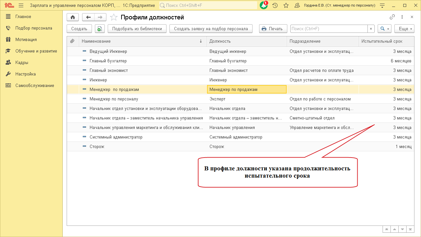Screen dimensions: 421x237
Task: Get link with the chain icon
Action: coord(392,17)
